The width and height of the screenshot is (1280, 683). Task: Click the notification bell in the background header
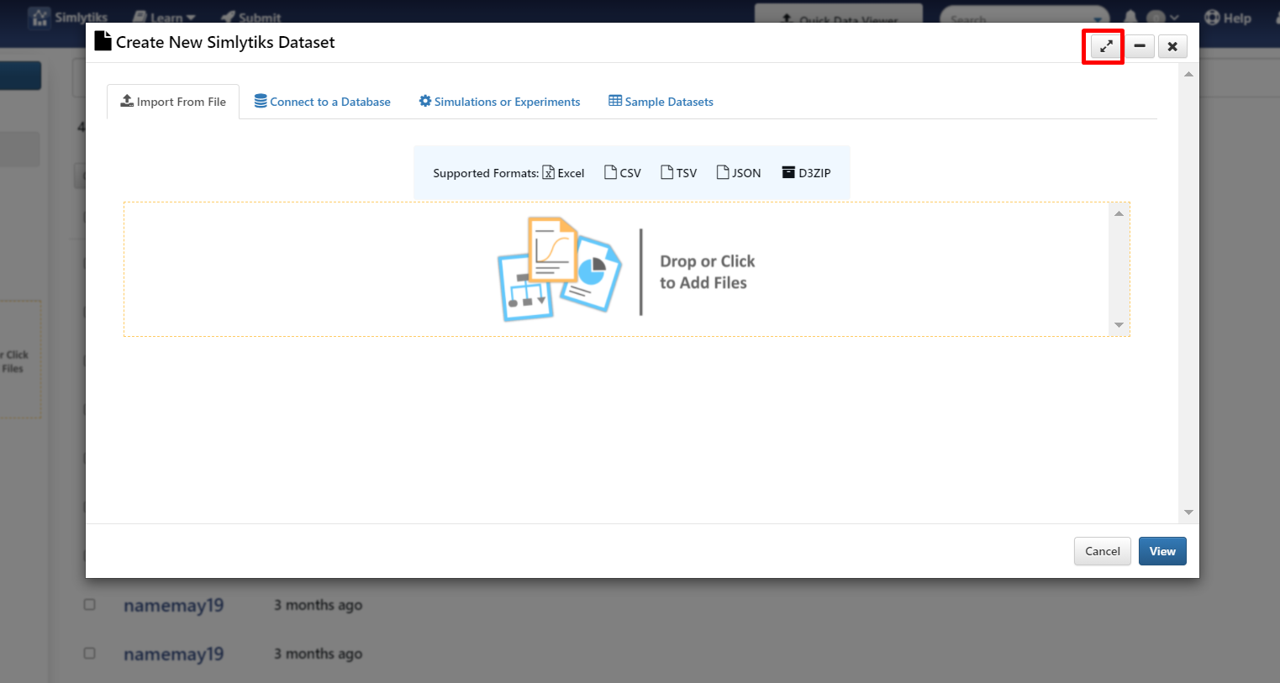point(1130,18)
